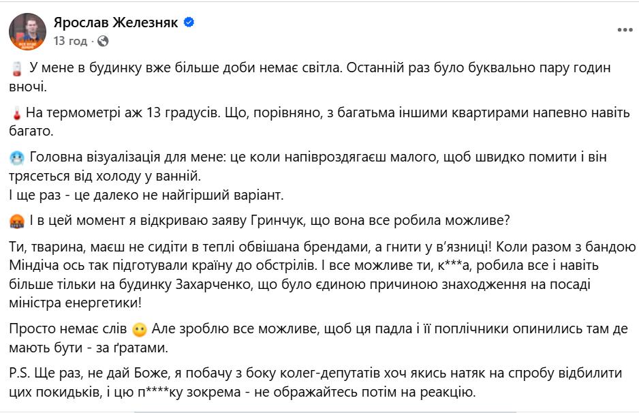639x413 pixels.
Task: Click Ярослав Железняк's profile avatar
Action: 28,31
